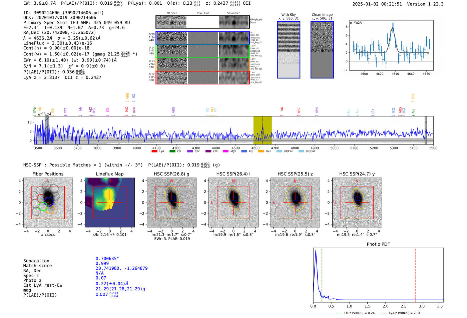Viewport: 467px width, 318px height.
Task: Click the orange-bordered fiber 2D spectrum row
Action: click(202, 64)
